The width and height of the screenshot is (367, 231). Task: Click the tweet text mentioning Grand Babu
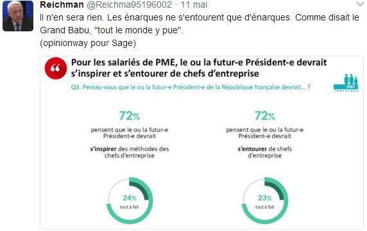coord(200,24)
